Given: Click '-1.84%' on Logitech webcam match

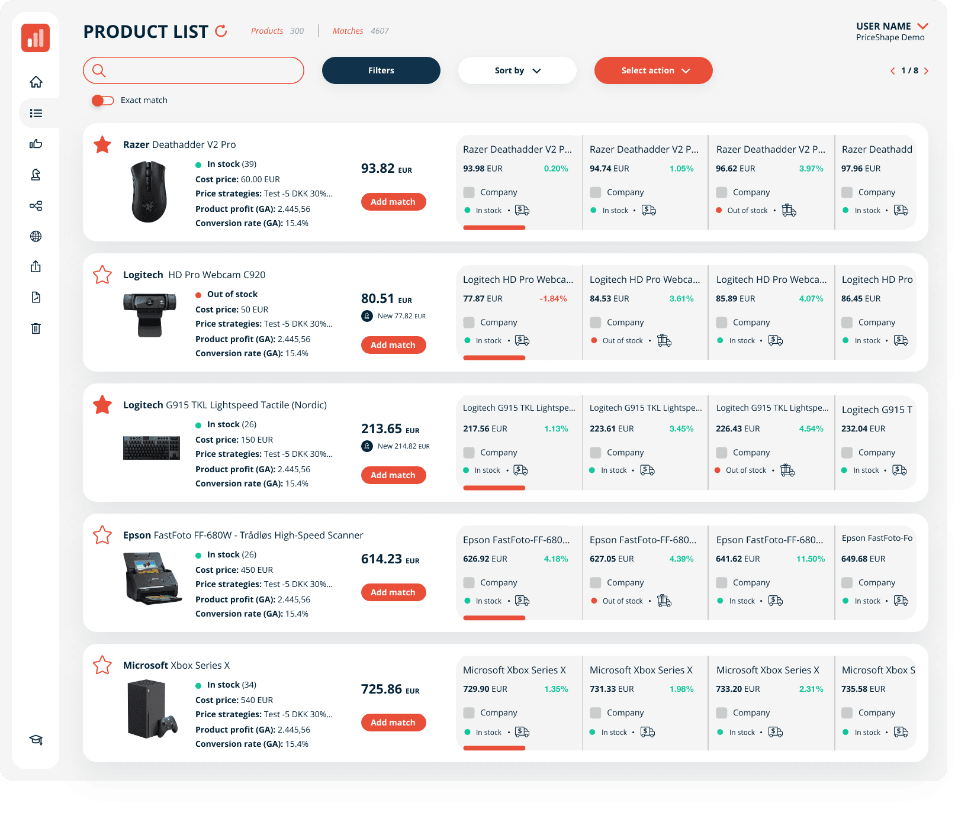Looking at the screenshot, I should point(554,299).
